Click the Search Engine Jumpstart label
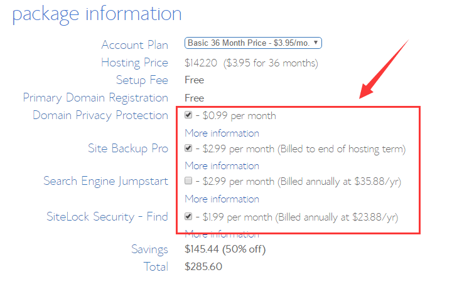 105,181
